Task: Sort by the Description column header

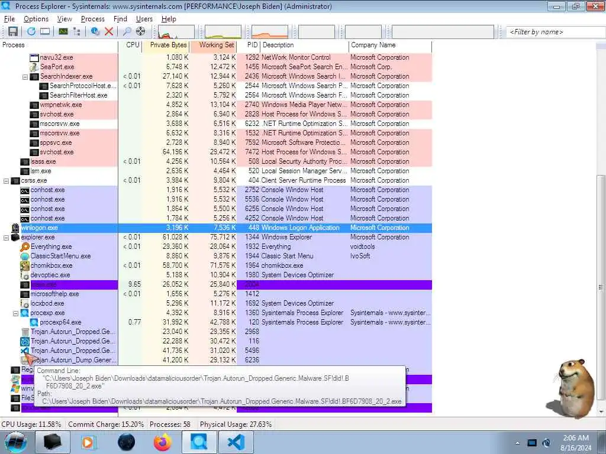Action: click(x=305, y=45)
